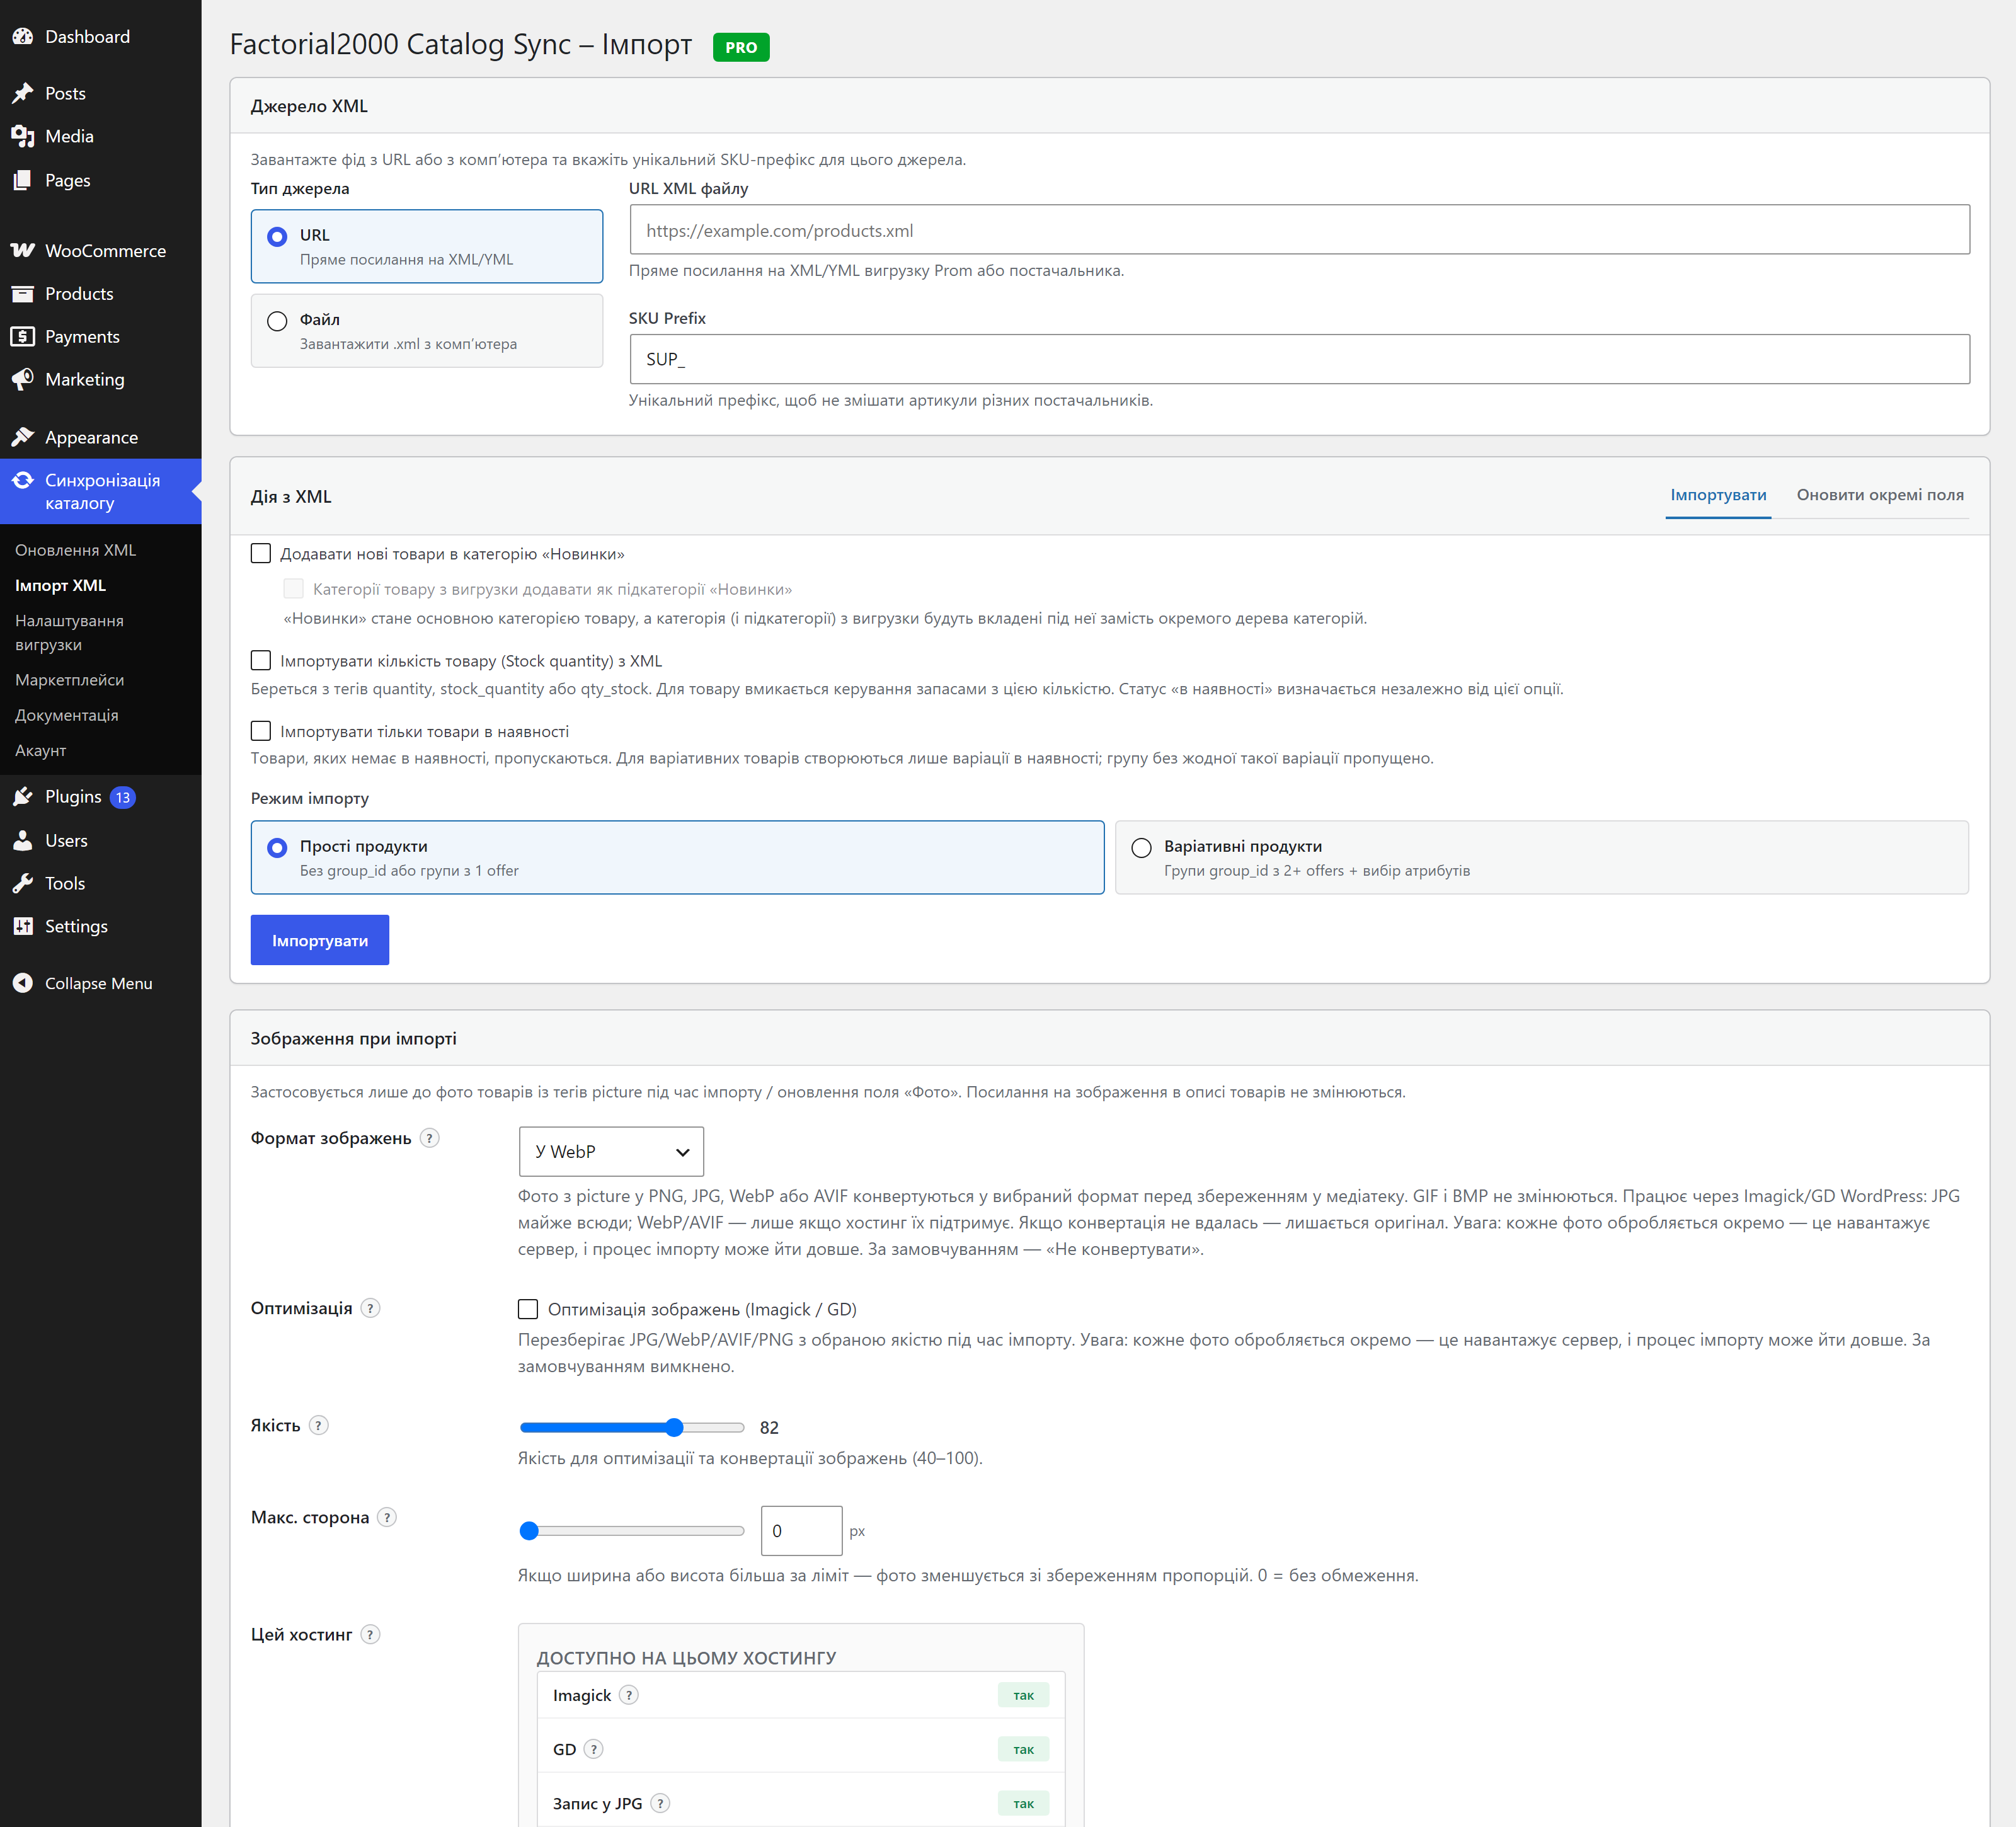
Task: Click the Media library icon
Action: point(23,136)
